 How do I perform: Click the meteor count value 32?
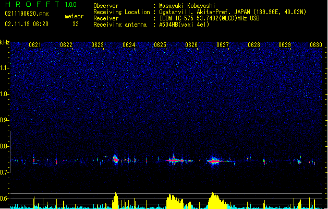76,24
